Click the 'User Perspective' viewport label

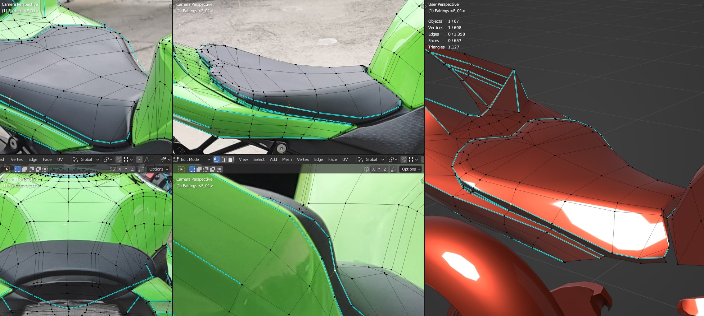click(x=443, y=4)
